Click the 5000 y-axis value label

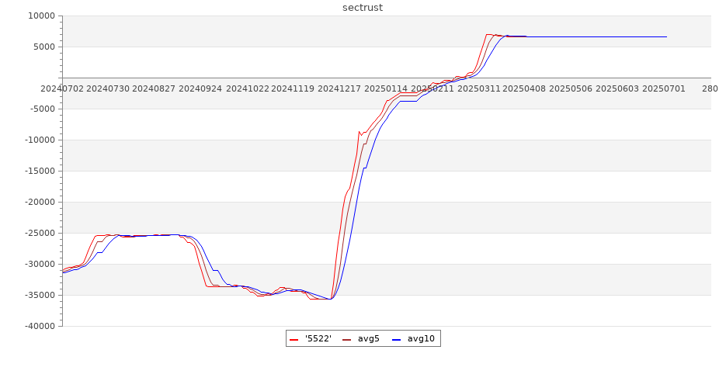43,47
